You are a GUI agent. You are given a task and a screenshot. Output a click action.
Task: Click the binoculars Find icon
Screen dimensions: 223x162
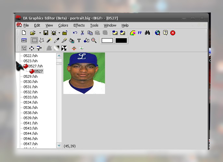pyautogui.click(x=147, y=33)
